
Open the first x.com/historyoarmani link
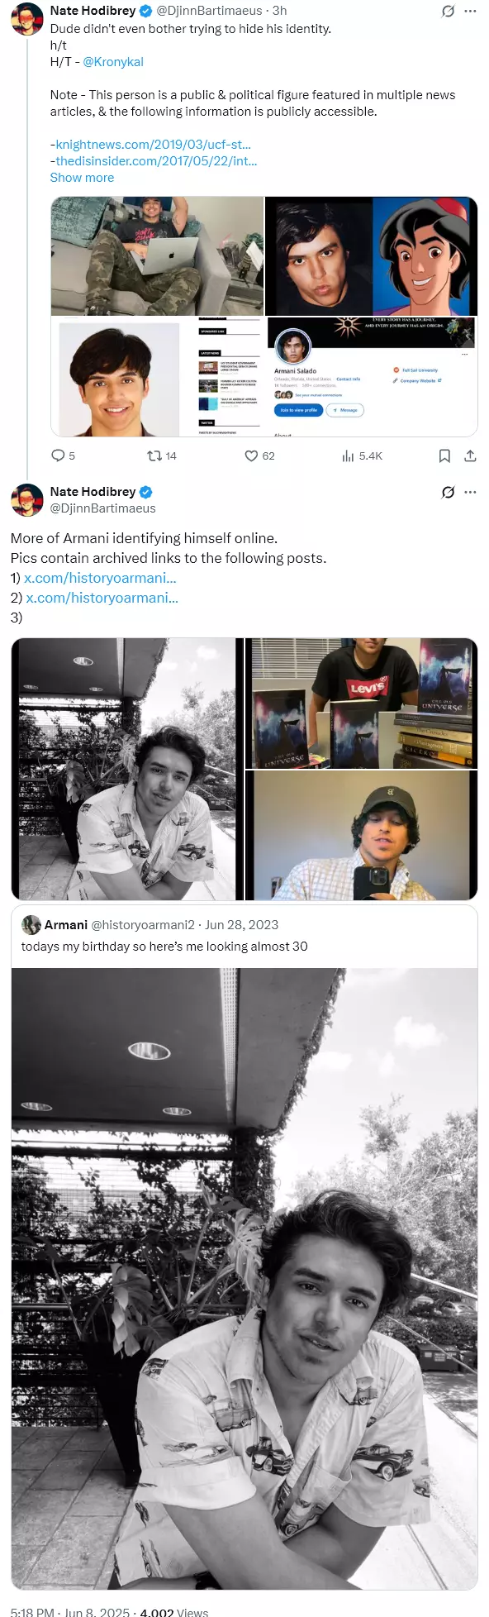[x=100, y=578]
